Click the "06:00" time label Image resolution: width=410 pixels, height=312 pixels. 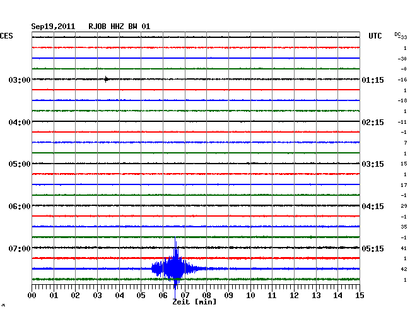tap(20, 207)
